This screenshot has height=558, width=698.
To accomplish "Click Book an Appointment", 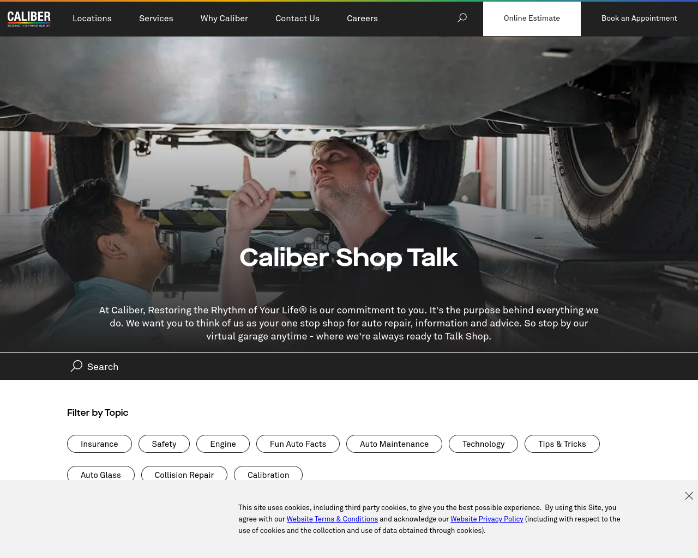I will [639, 19].
